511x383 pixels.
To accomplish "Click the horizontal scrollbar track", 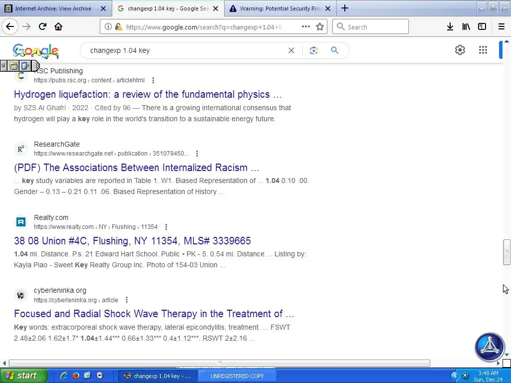I will point(220,363).
